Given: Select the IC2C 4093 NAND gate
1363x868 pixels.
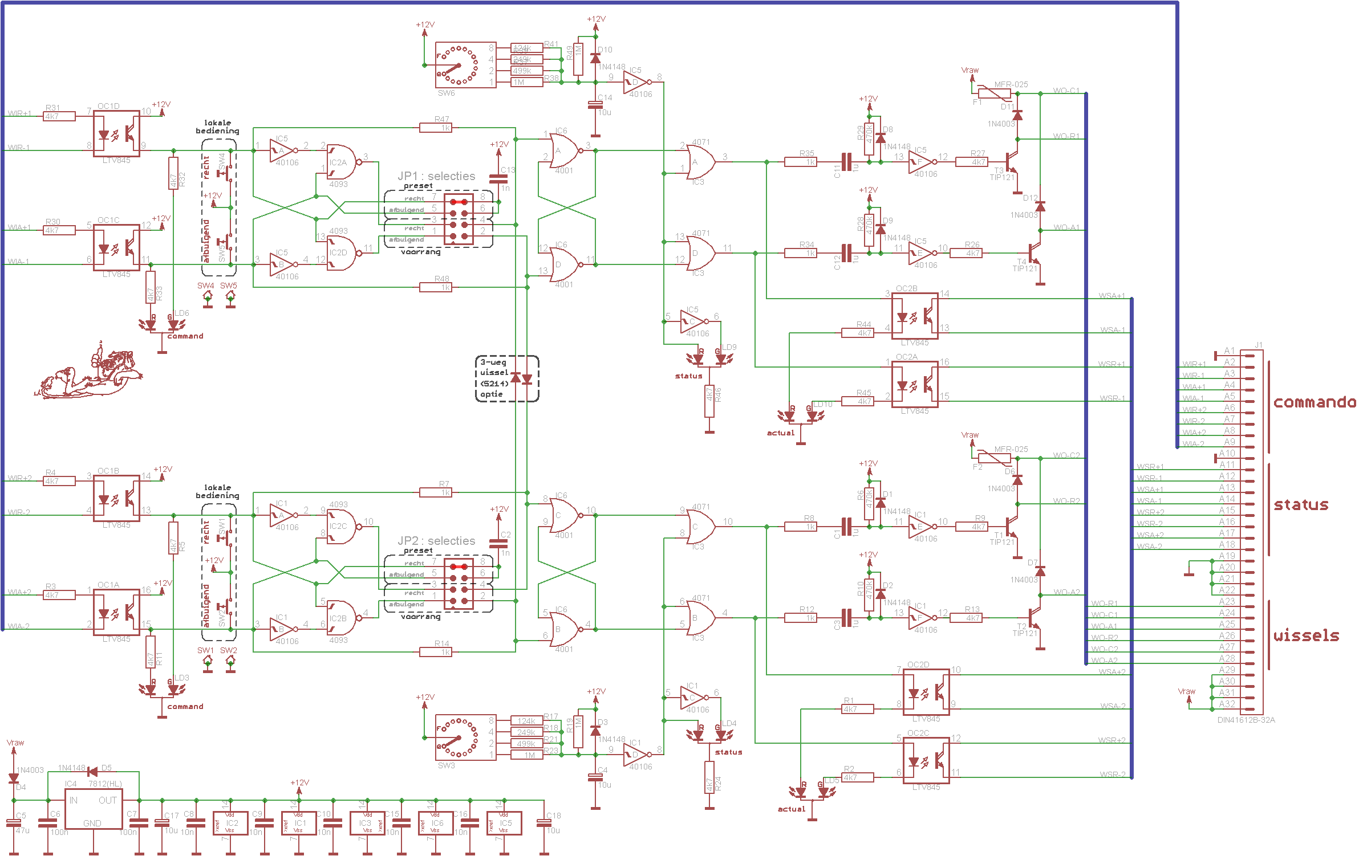Looking at the screenshot, I should 344,527.
